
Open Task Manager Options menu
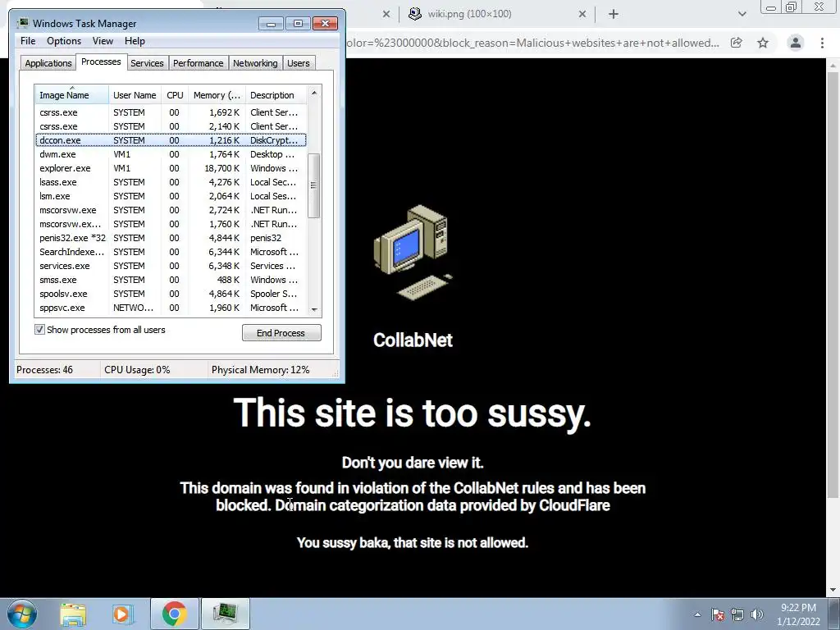[x=64, y=41]
